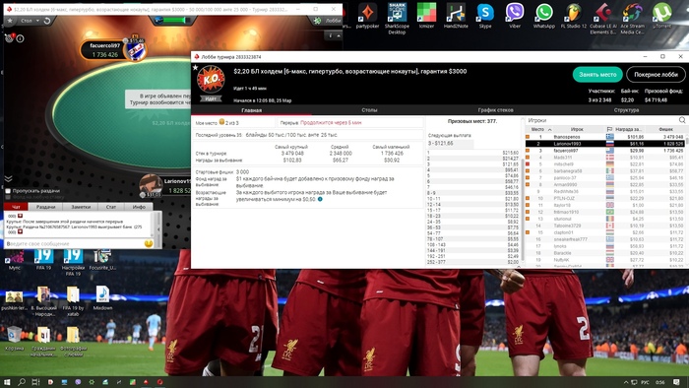Click the red marker beside the place 5 row
The width and height of the screenshot is (689, 388).
click(528, 164)
